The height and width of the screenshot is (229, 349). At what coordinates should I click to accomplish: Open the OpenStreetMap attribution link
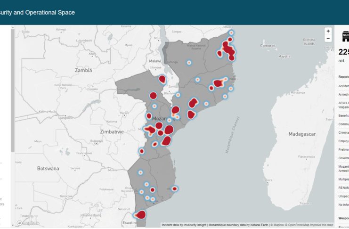[294, 225]
